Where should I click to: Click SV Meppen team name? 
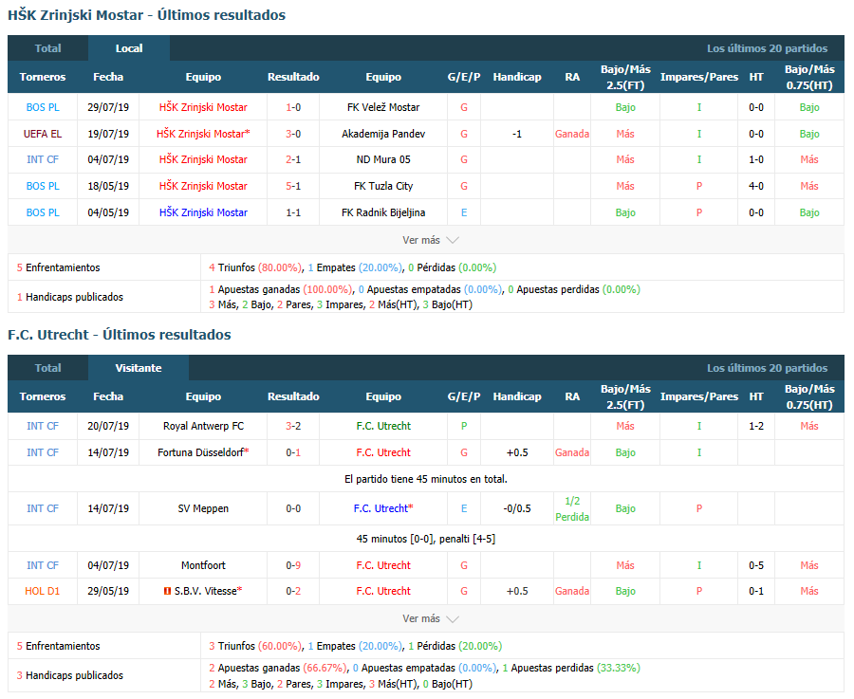click(203, 508)
